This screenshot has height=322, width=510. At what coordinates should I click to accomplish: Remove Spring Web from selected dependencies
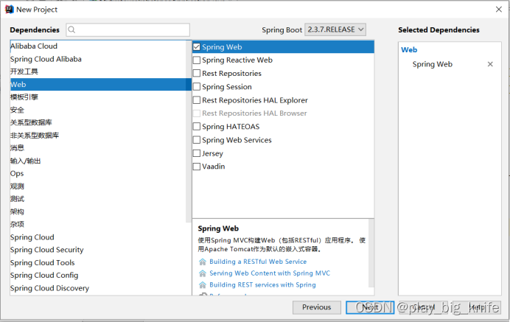click(x=490, y=65)
